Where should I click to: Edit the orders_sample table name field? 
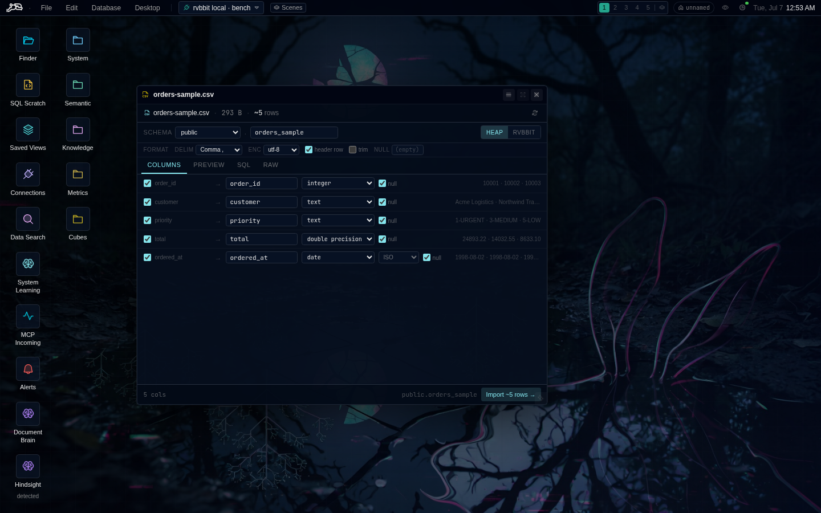click(294, 132)
